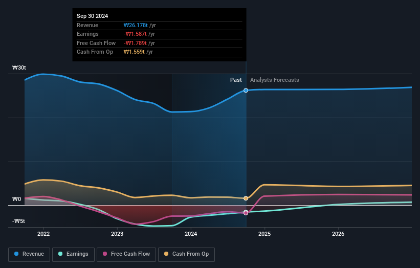Click the -₩5t y-axis label
420x268 pixels.
point(18,221)
